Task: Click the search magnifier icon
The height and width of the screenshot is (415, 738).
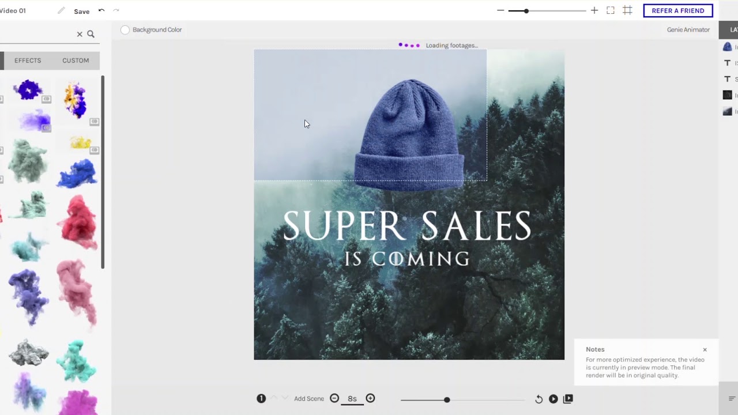Action: point(91,34)
